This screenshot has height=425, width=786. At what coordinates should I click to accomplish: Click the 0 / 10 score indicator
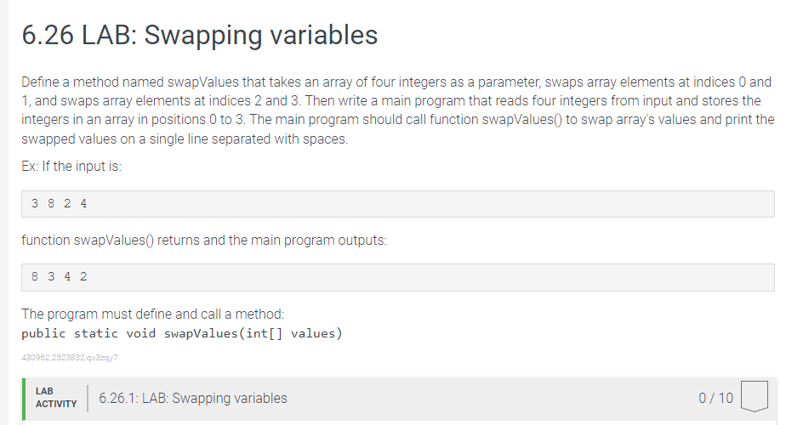click(x=716, y=398)
